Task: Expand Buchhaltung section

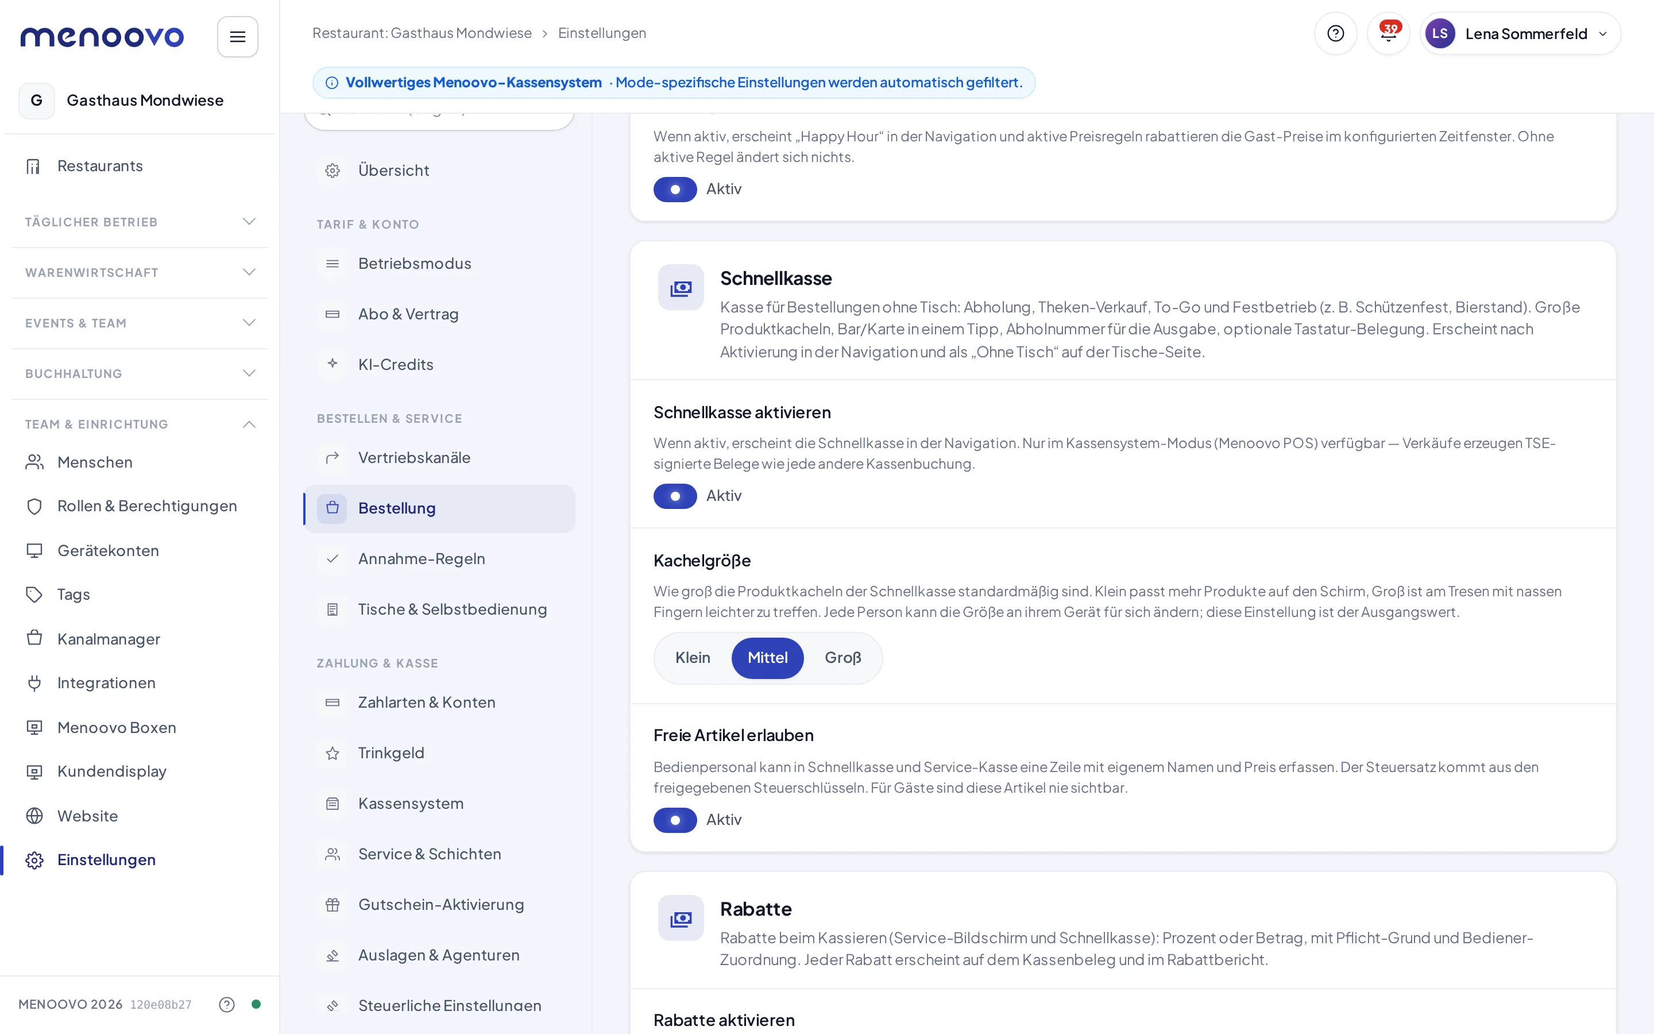Action: pyautogui.click(x=140, y=373)
